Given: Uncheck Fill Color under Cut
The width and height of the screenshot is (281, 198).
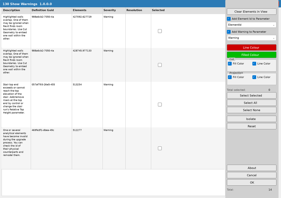Looking at the screenshot, I should [229, 63].
